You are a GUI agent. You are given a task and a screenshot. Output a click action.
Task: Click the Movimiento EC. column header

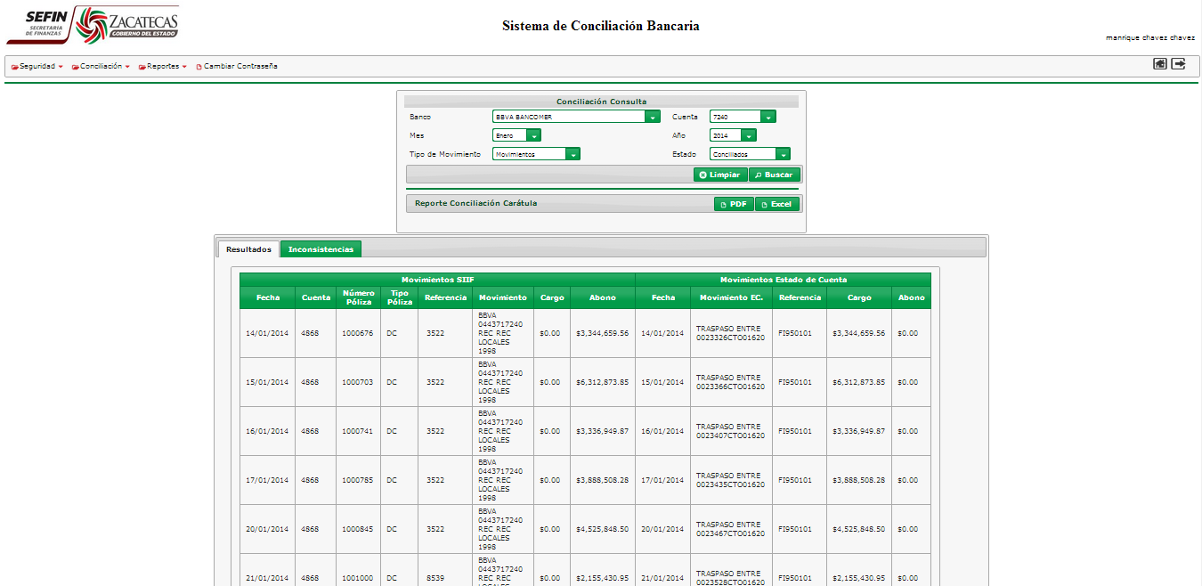pos(731,297)
